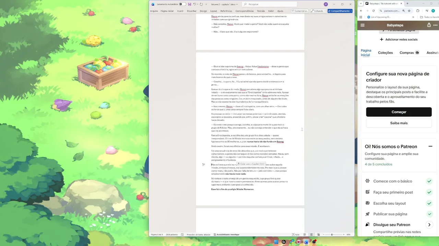Image resolution: width=439 pixels, height=246 pixels.
Task: Click the zoom magnifier icon in address bar
Action: coord(403,11)
